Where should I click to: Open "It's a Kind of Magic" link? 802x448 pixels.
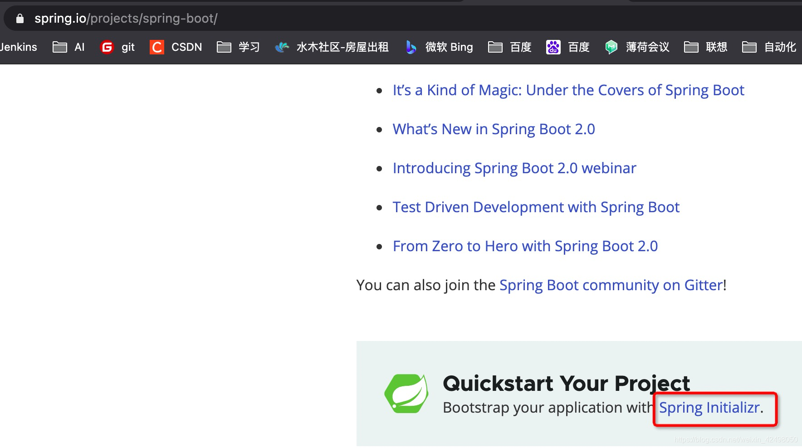568,90
